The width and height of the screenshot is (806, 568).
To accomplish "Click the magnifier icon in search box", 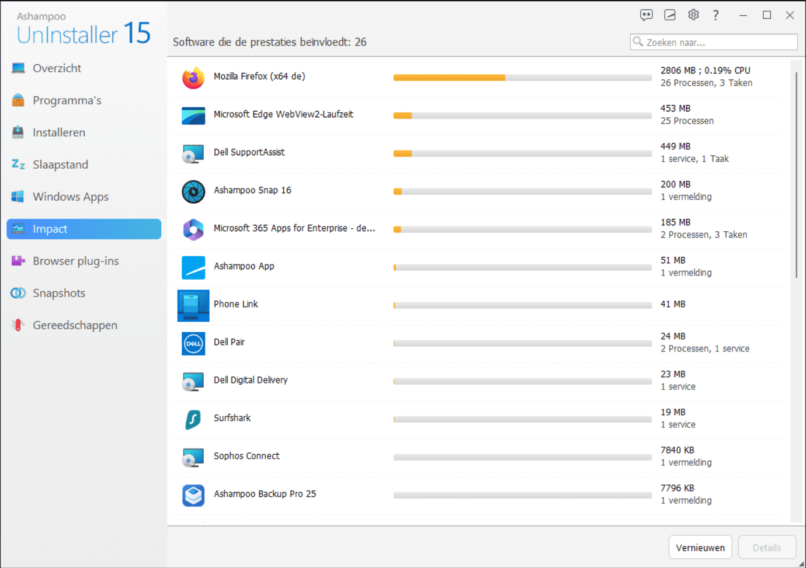I will click(638, 41).
